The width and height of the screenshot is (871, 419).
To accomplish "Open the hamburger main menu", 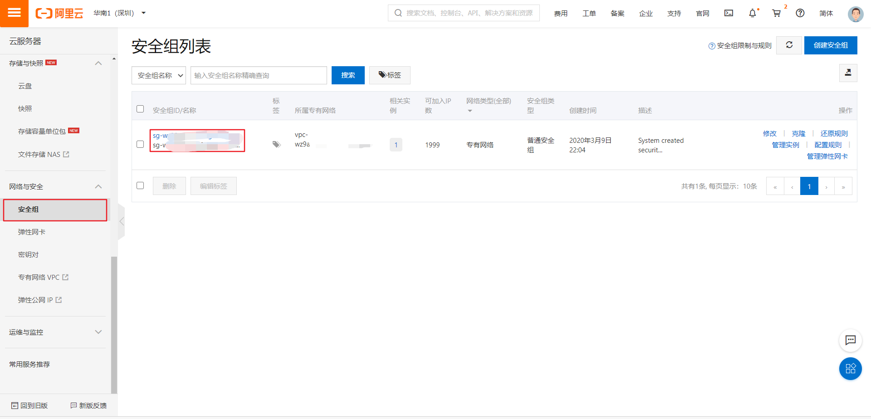I will [x=14, y=13].
